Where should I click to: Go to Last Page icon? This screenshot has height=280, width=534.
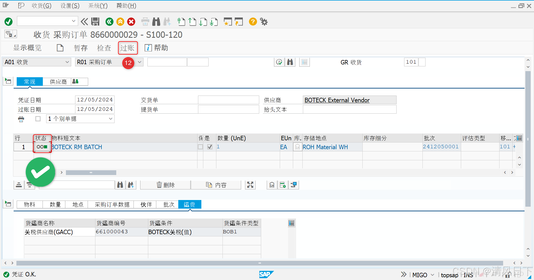coord(214,22)
